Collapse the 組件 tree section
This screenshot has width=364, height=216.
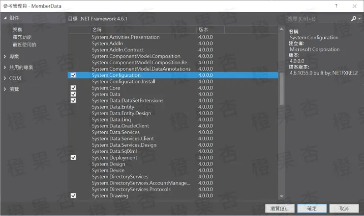coord(5,18)
